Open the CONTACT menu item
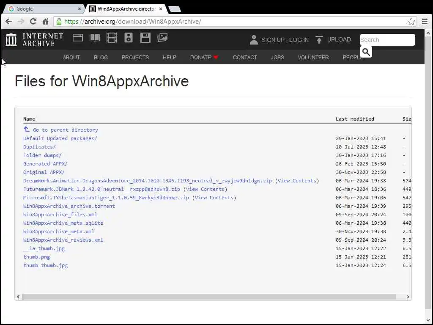The height and width of the screenshot is (325, 433). [x=245, y=57]
